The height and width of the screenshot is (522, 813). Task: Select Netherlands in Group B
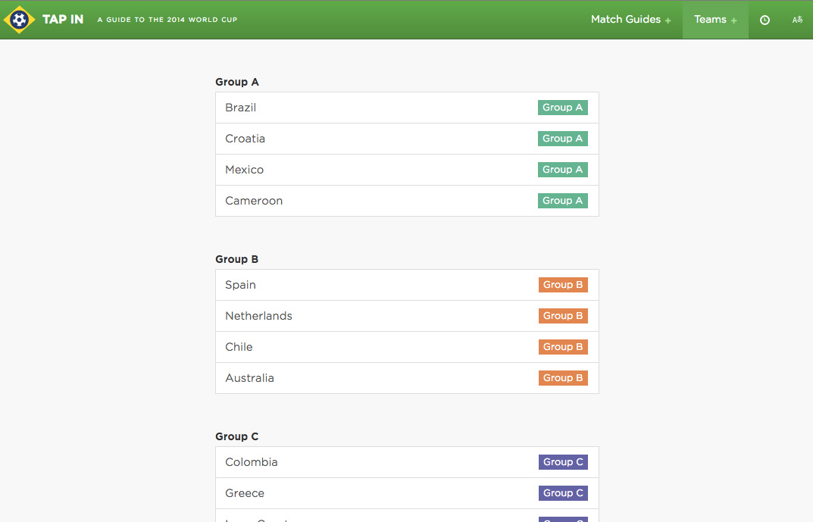pos(258,316)
